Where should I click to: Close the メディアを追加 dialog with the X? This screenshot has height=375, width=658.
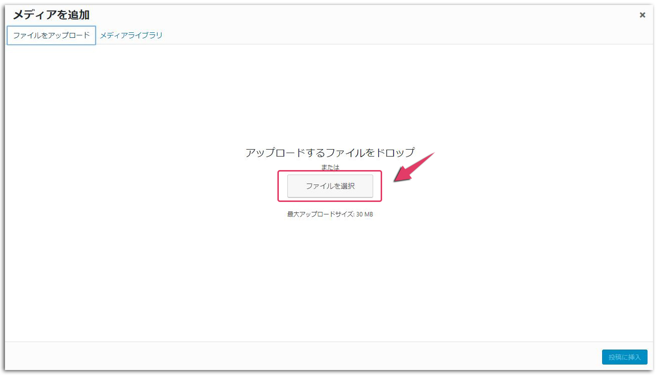[643, 15]
